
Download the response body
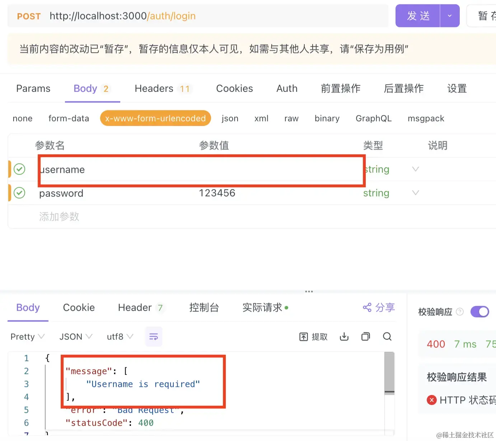[344, 336]
